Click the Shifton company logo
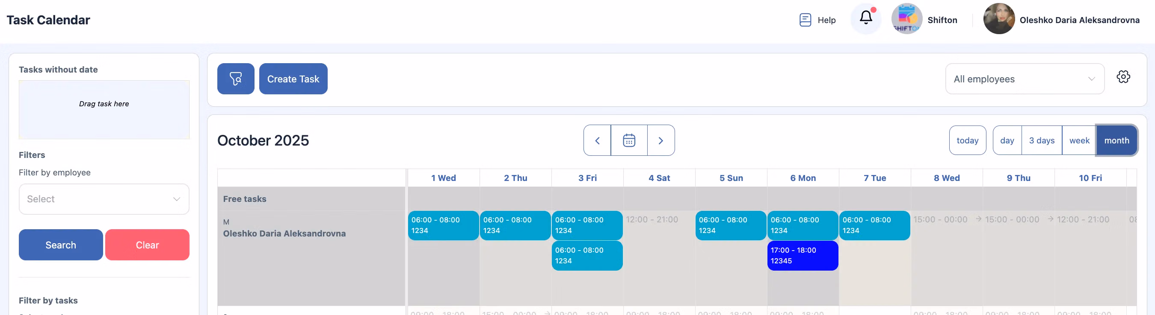Viewport: 1155px width, 315px height. coord(906,19)
